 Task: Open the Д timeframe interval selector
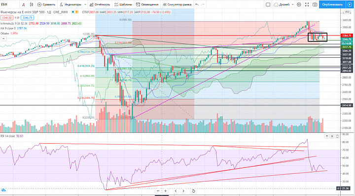pos(24,4)
